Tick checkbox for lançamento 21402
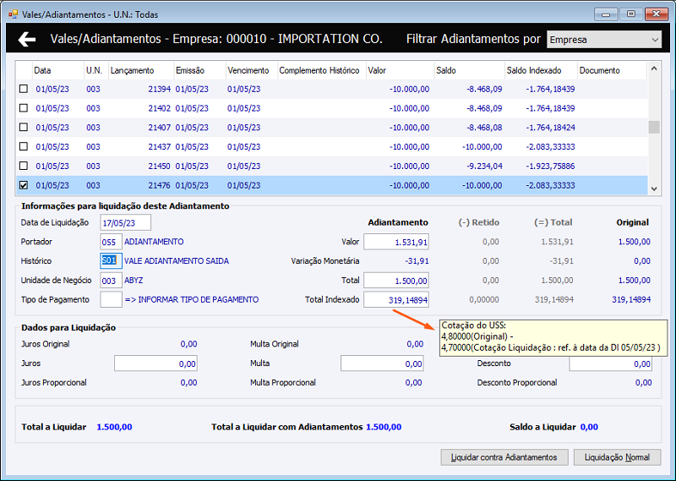 [x=24, y=108]
